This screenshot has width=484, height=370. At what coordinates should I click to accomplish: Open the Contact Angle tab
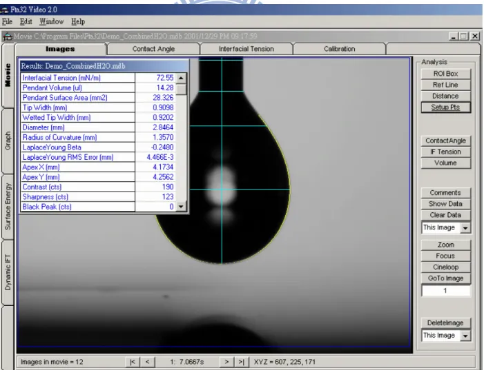(153, 49)
